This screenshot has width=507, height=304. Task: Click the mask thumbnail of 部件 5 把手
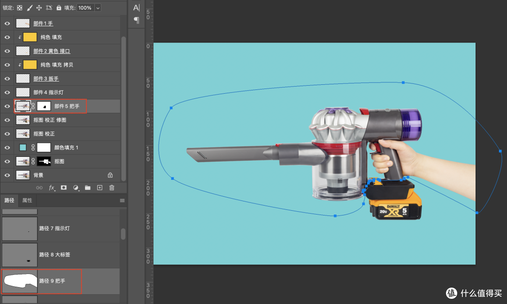(44, 106)
